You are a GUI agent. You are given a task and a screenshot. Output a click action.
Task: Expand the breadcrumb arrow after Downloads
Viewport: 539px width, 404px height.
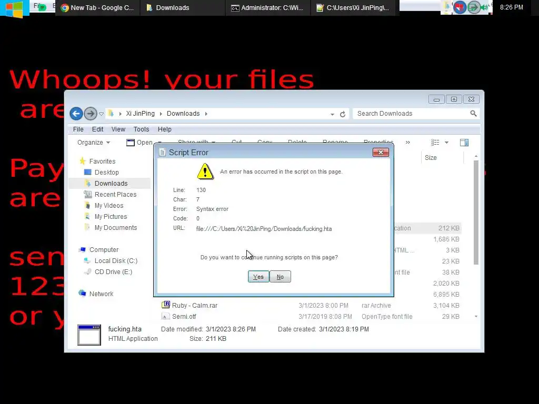click(206, 114)
